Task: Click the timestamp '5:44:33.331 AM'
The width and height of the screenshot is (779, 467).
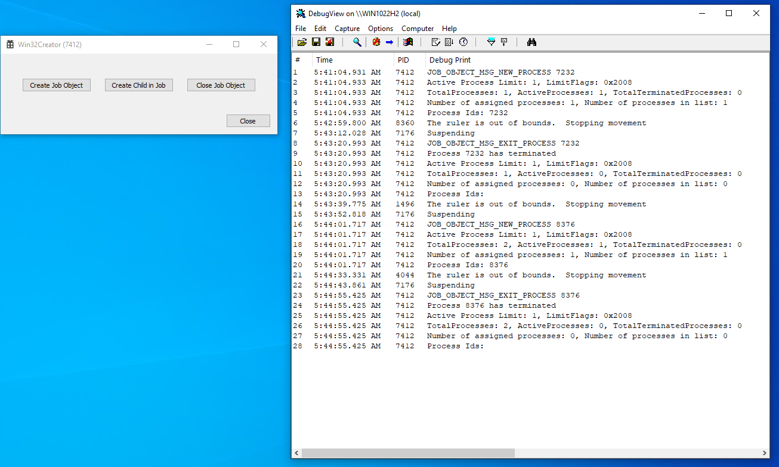Action: point(347,275)
